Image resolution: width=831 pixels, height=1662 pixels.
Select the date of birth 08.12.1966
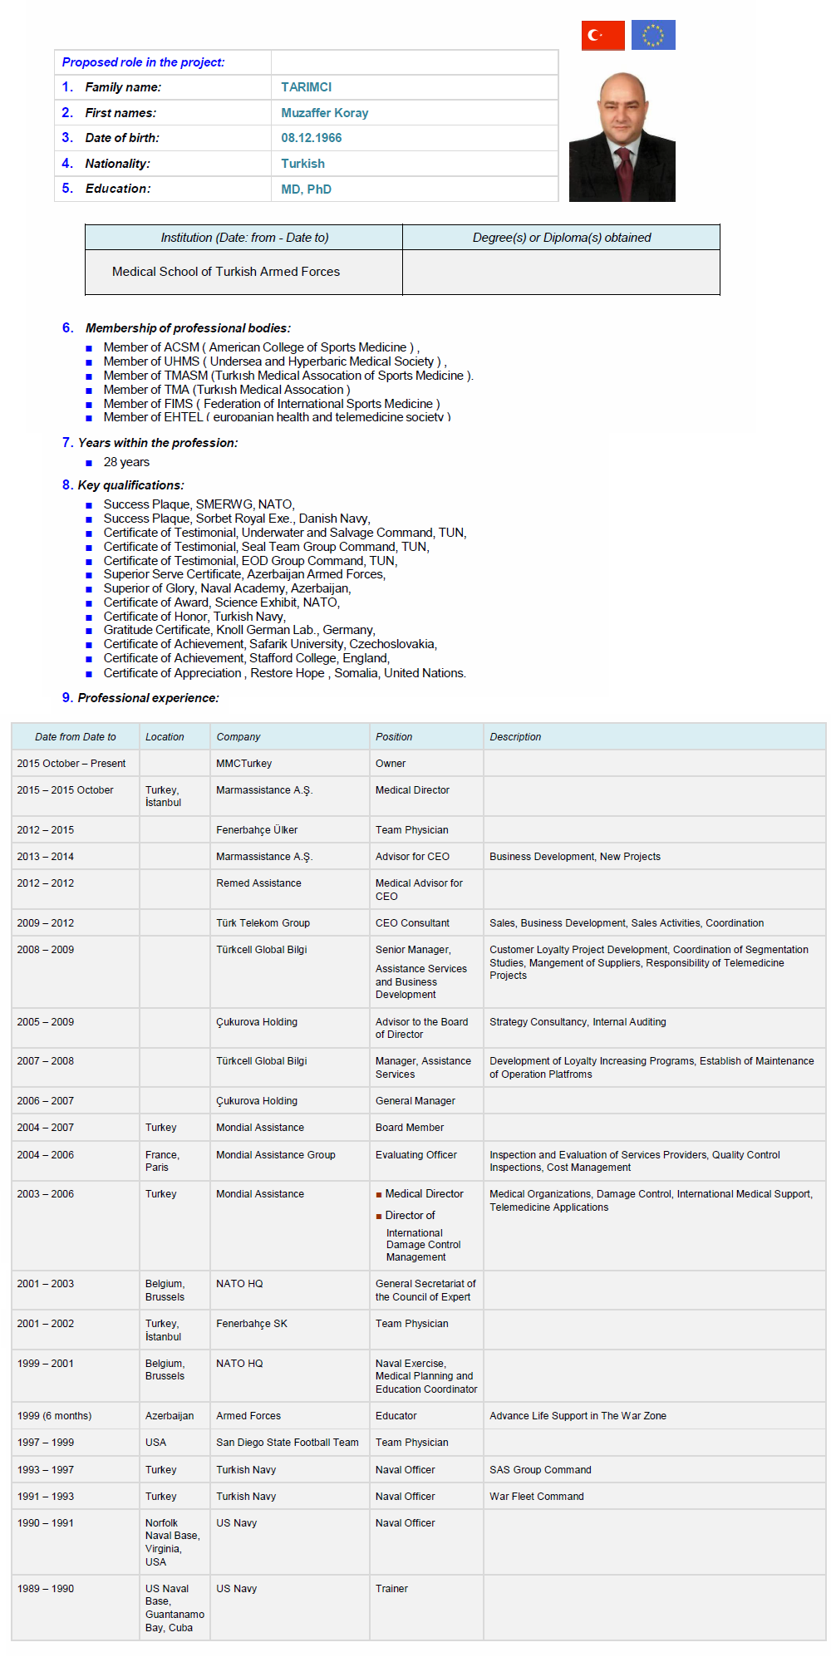pos(311,138)
